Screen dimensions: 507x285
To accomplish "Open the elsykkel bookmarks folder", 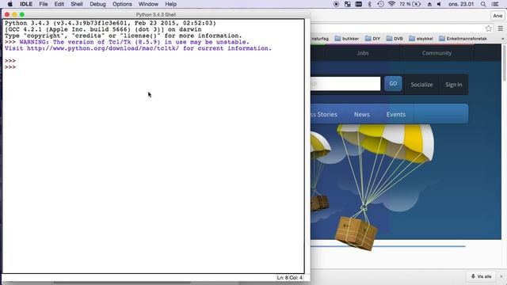I will [421, 39].
